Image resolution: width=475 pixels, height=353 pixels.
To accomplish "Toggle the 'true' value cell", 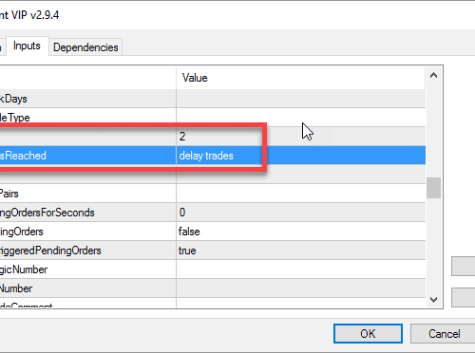I will point(301,251).
